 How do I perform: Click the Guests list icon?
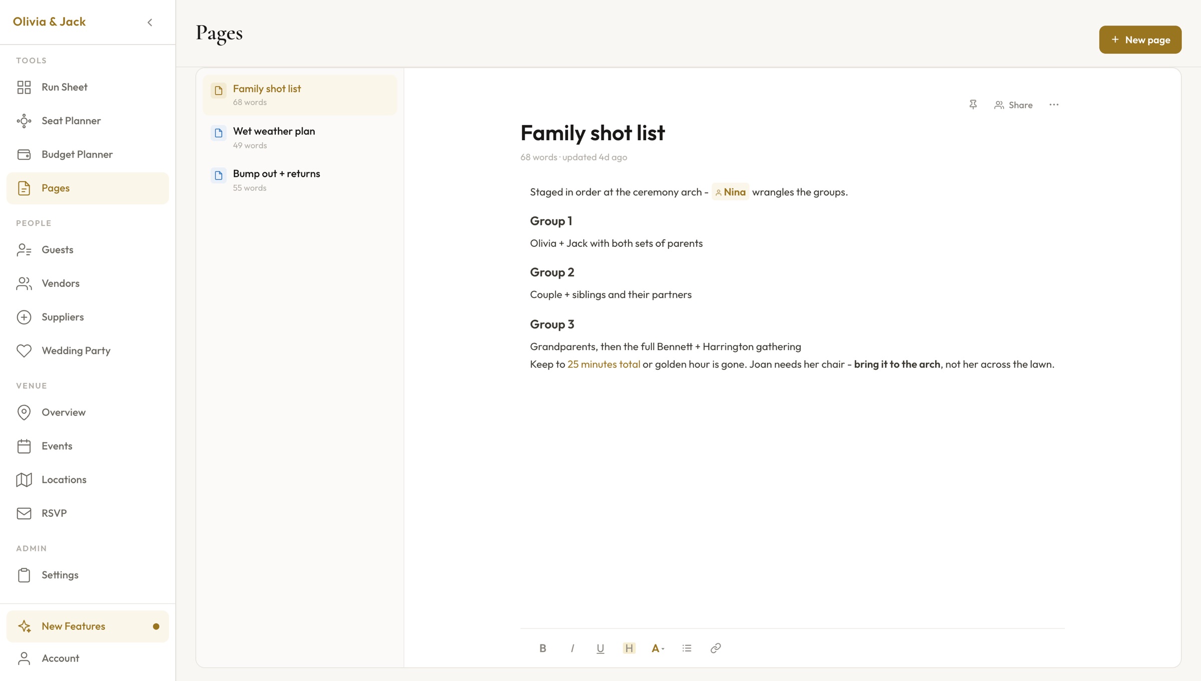[24, 249]
